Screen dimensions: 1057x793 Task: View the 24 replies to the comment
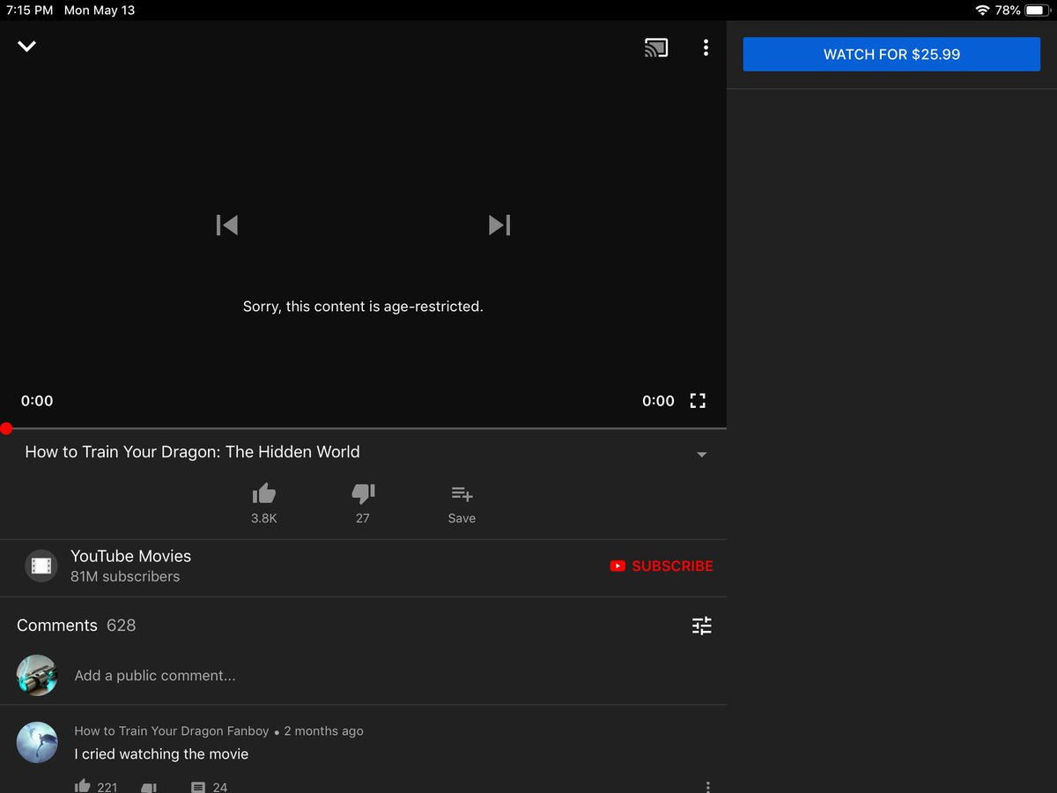[210, 787]
